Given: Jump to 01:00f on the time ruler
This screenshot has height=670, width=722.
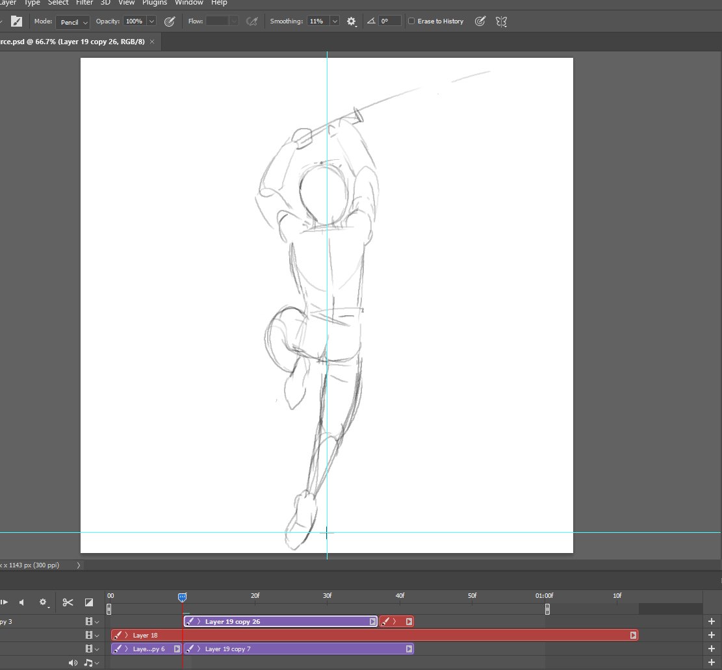Looking at the screenshot, I should (x=545, y=595).
